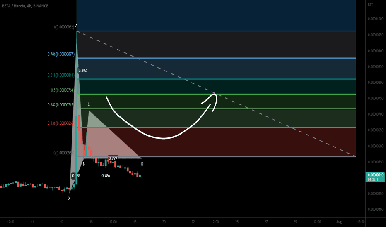Click the 0.00000900 price axis label
386x227 pixels.
click(x=375, y=51)
